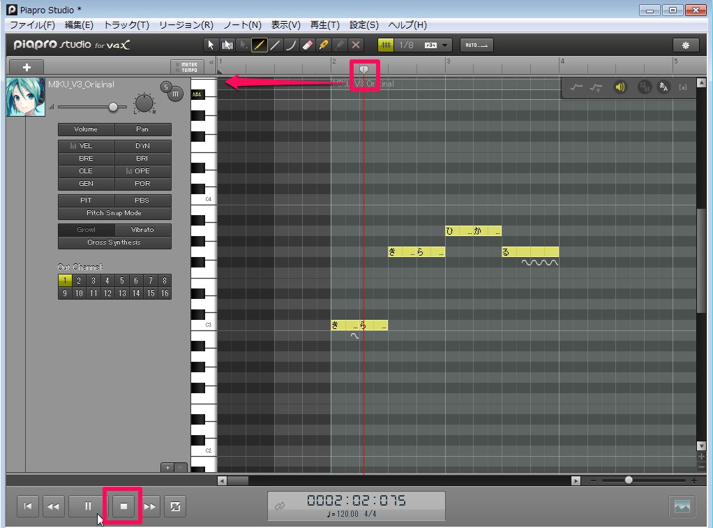Click the Pitch Snap Mode button
Screen dimensions: 713x528
click(114, 213)
